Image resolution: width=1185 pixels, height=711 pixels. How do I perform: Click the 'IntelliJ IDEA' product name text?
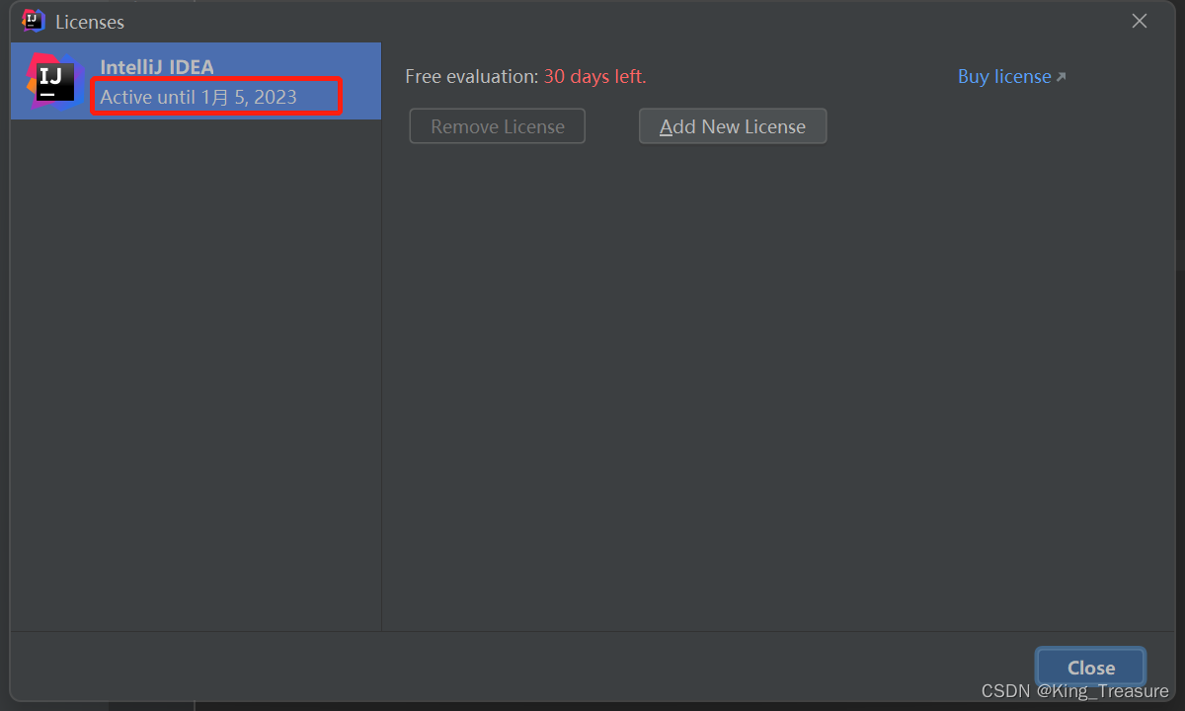157,68
